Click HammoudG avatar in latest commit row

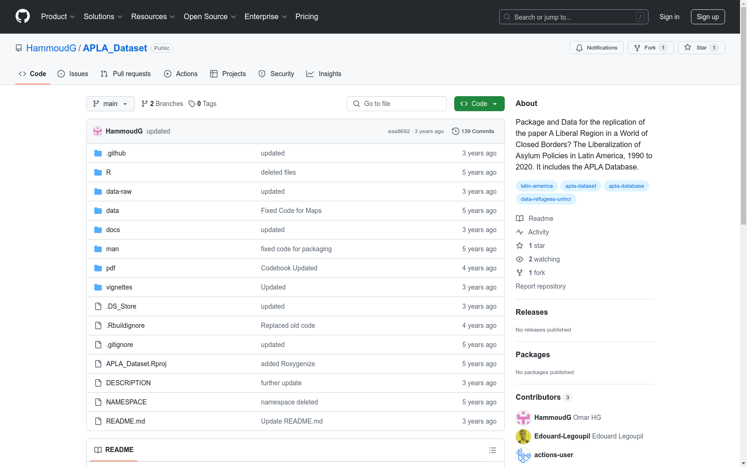point(98,131)
